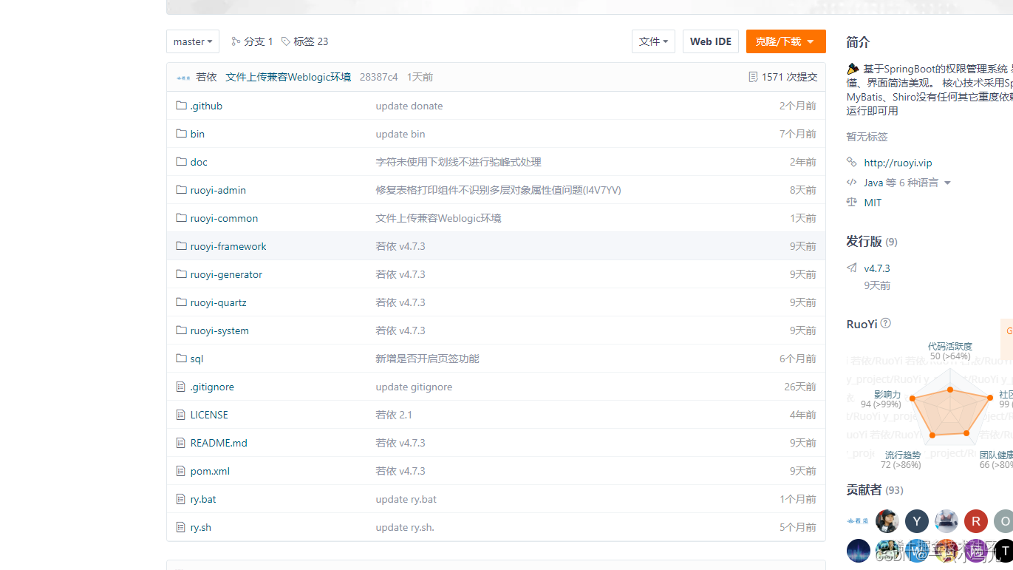Click the folder icon of ruoyi-common
Image resolution: width=1013 pixels, height=570 pixels.
(x=181, y=218)
